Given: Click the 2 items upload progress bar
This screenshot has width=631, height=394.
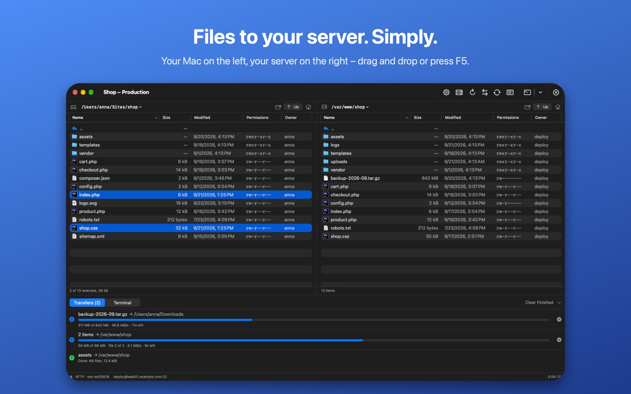Looking at the screenshot, I should click(314, 340).
